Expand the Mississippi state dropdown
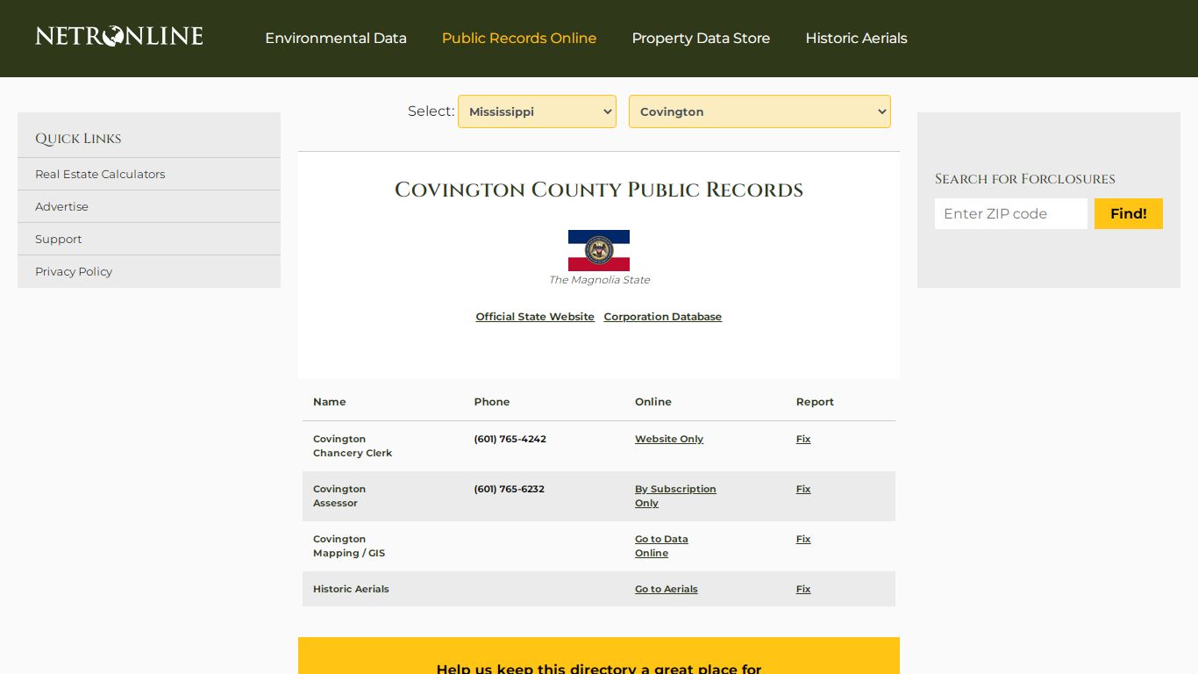The width and height of the screenshot is (1198, 674). click(x=537, y=111)
